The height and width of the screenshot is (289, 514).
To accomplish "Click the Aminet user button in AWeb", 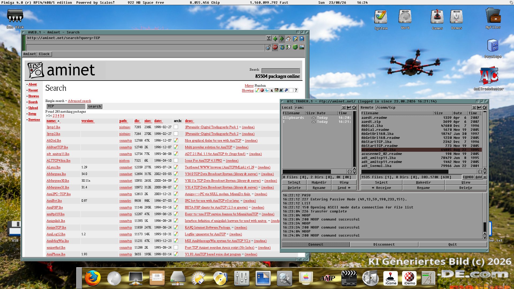I will pos(30,54).
